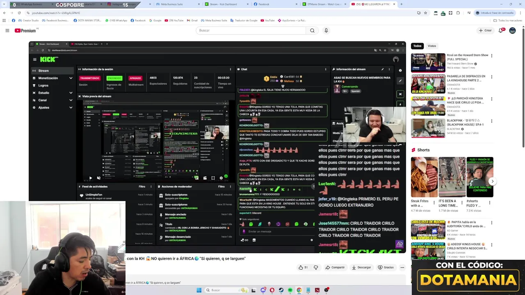The height and width of the screenshot is (295, 525).
Task: Open Dota 2 icon on the taskbar
Action: pyautogui.click(x=317, y=290)
